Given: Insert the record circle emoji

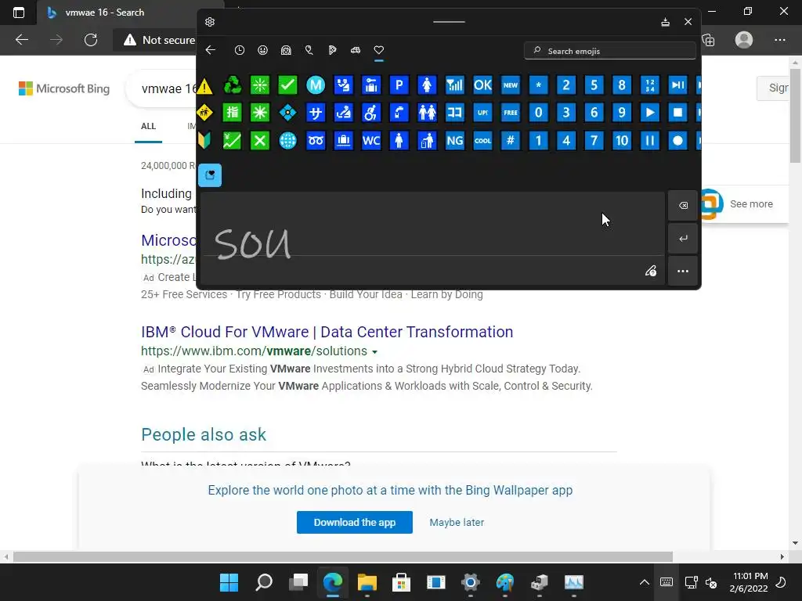Looking at the screenshot, I should [x=677, y=141].
